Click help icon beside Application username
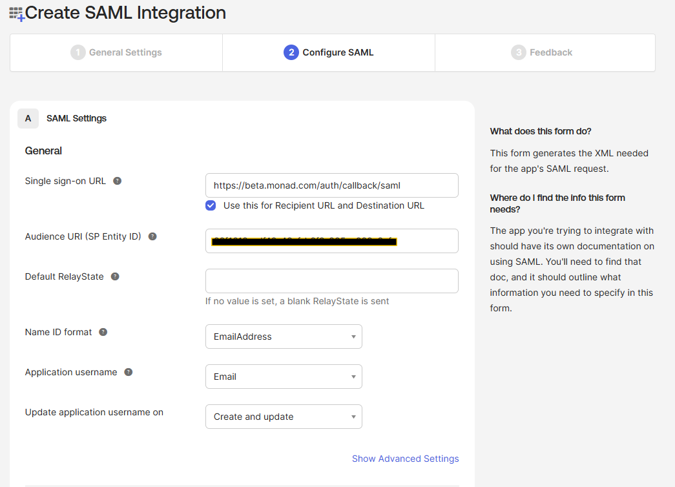Image resolution: width=675 pixels, height=487 pixels. 129,372
